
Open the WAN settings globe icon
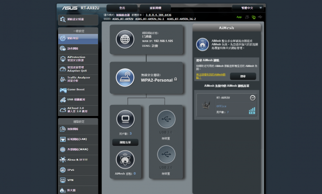tap(63, 149)
